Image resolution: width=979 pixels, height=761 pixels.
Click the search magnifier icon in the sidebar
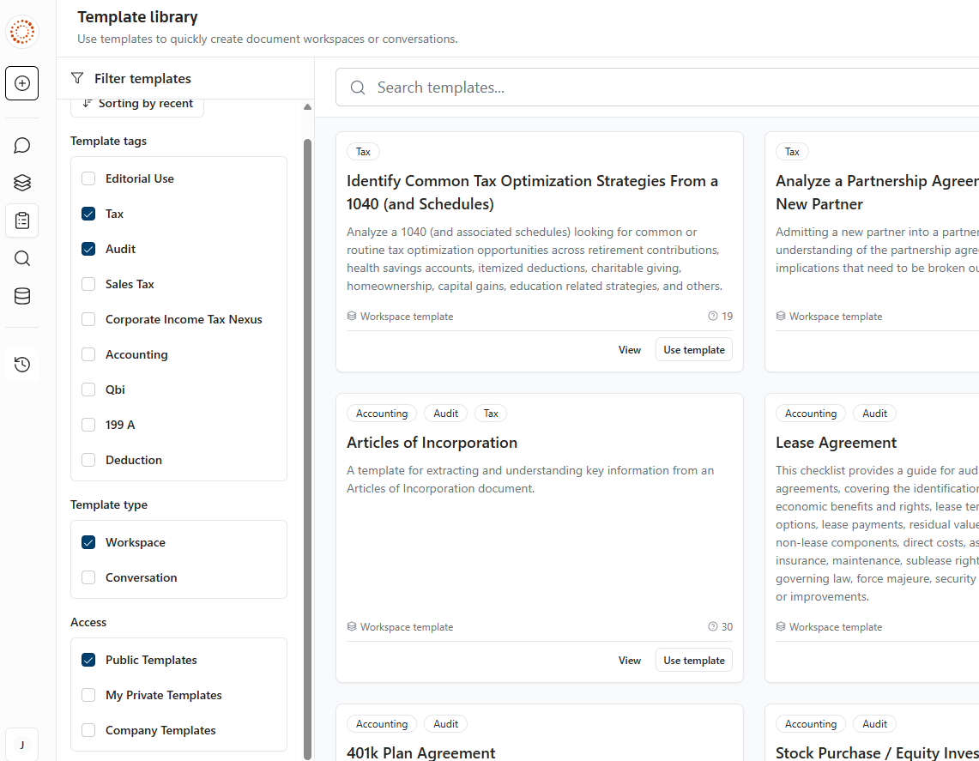coord(22,258)
